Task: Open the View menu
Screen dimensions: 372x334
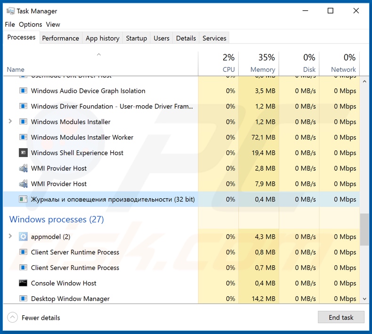Action: 53,25
